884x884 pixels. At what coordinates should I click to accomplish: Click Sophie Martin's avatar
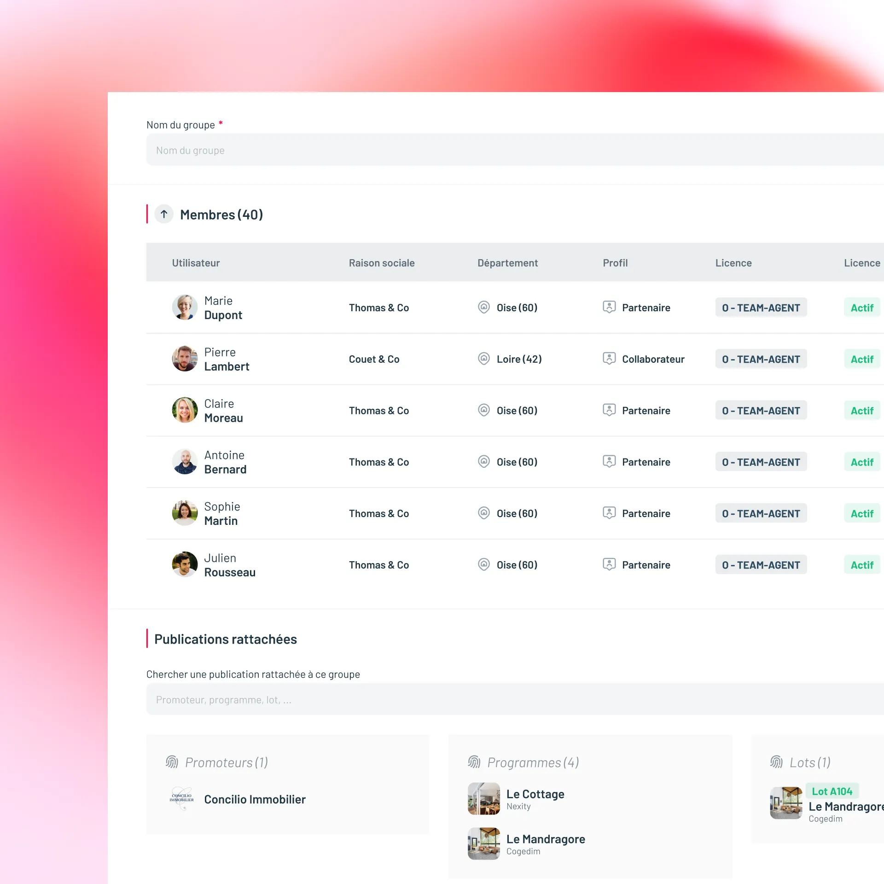[185, 513]
